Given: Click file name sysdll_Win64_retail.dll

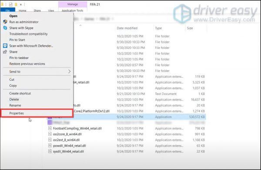Looking at the screenshot, I should point(68,152).
